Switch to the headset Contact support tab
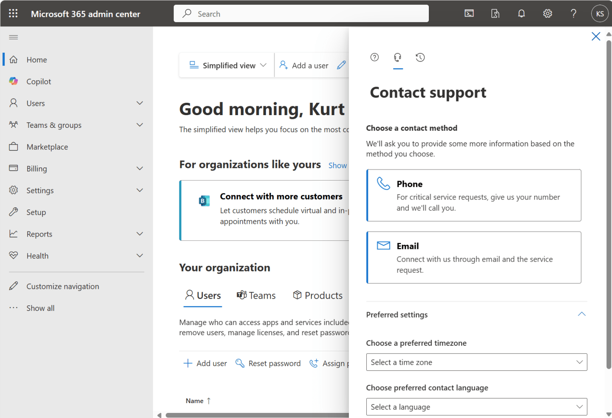Image resolution: width=612 pixels, height=418 pixels. pyautogui.click(x=398, y=57)
